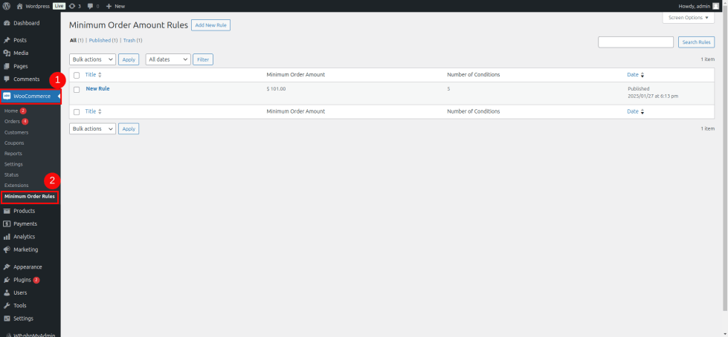Viewport: 728px width, 337px height.
Task: Tick the checkbox for New Rule row
Action: [x=77, y=90]
